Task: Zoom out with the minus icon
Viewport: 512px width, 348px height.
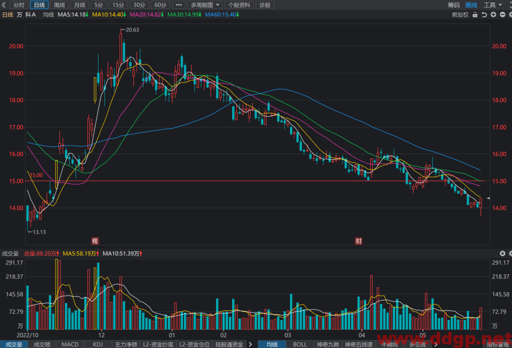Action: tap(502, 14)
